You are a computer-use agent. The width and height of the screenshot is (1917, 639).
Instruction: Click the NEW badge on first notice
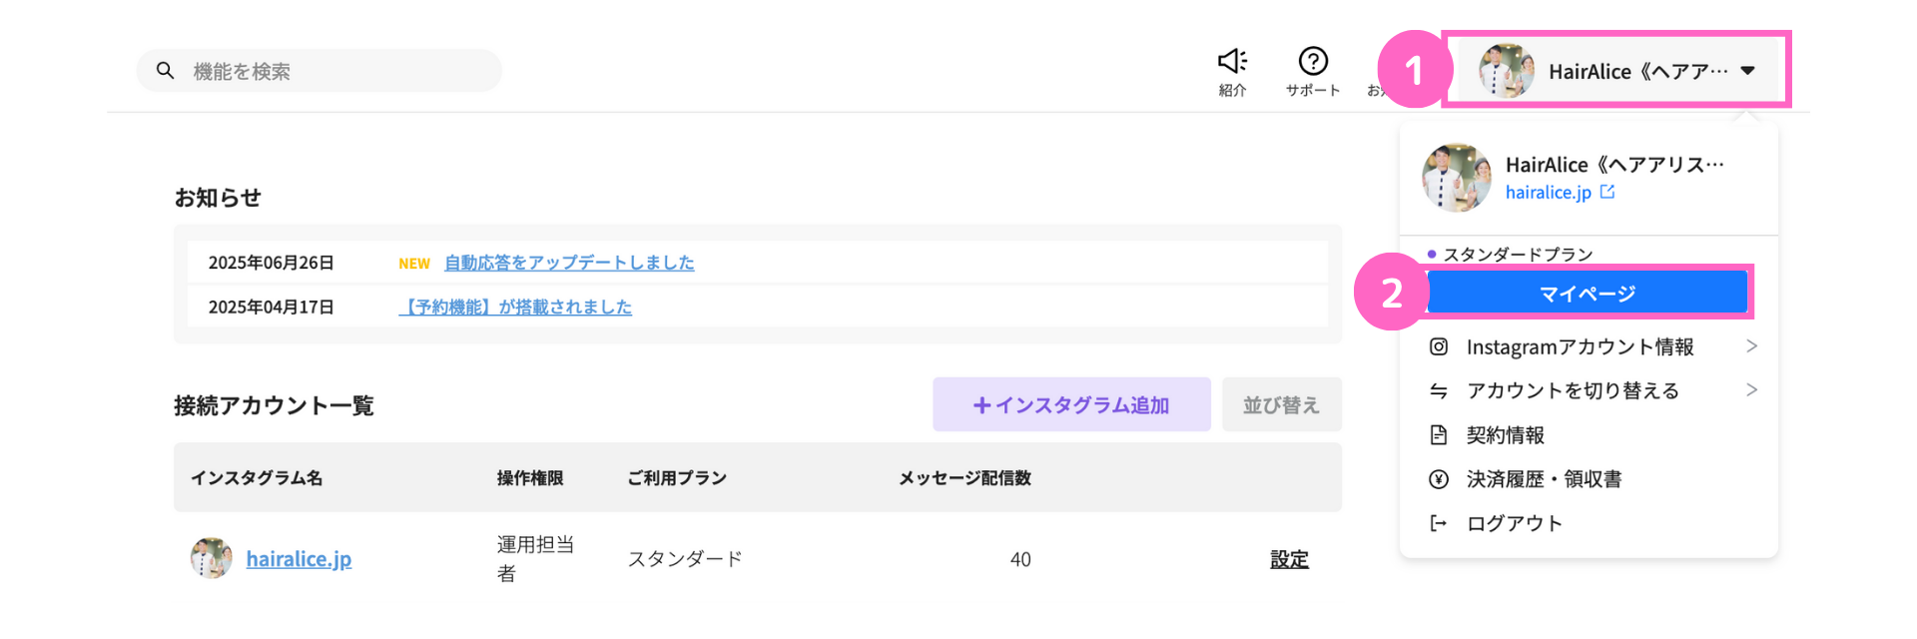point(414,264)
